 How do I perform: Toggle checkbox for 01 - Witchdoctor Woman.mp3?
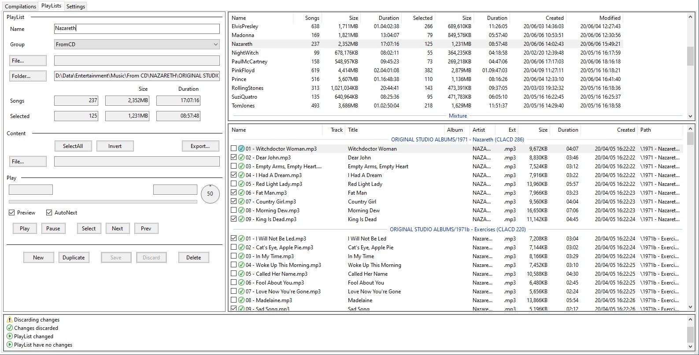(234, 149)
